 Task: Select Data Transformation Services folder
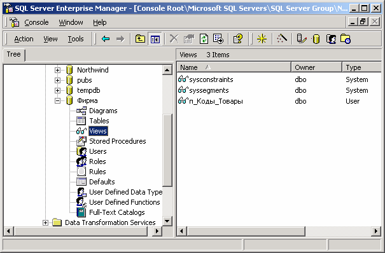(110, 222)
